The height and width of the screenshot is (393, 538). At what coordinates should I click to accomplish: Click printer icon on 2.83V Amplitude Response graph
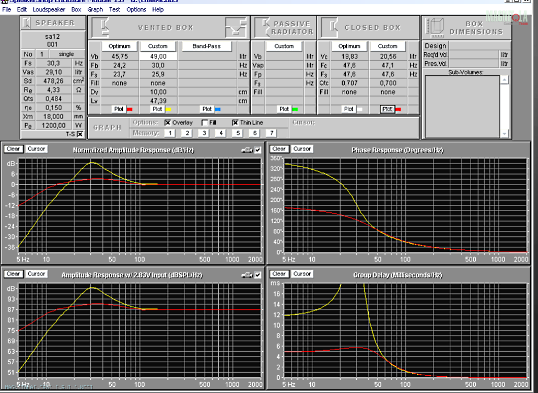pos(247,275)
